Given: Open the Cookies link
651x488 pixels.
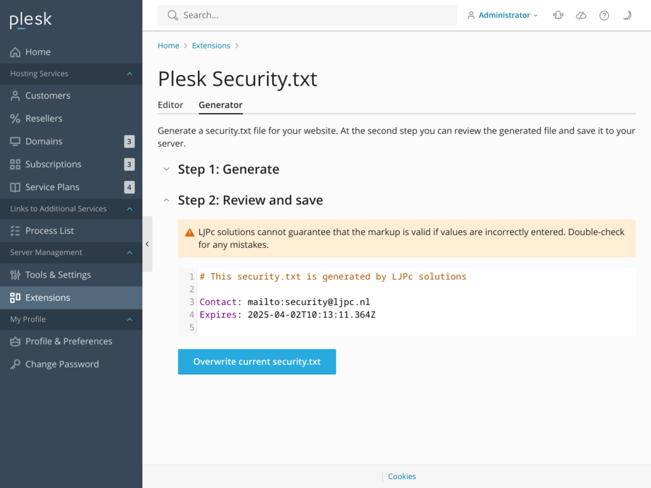Looking at the screenshot, I should pyautogui.click(x=401, y=476).
